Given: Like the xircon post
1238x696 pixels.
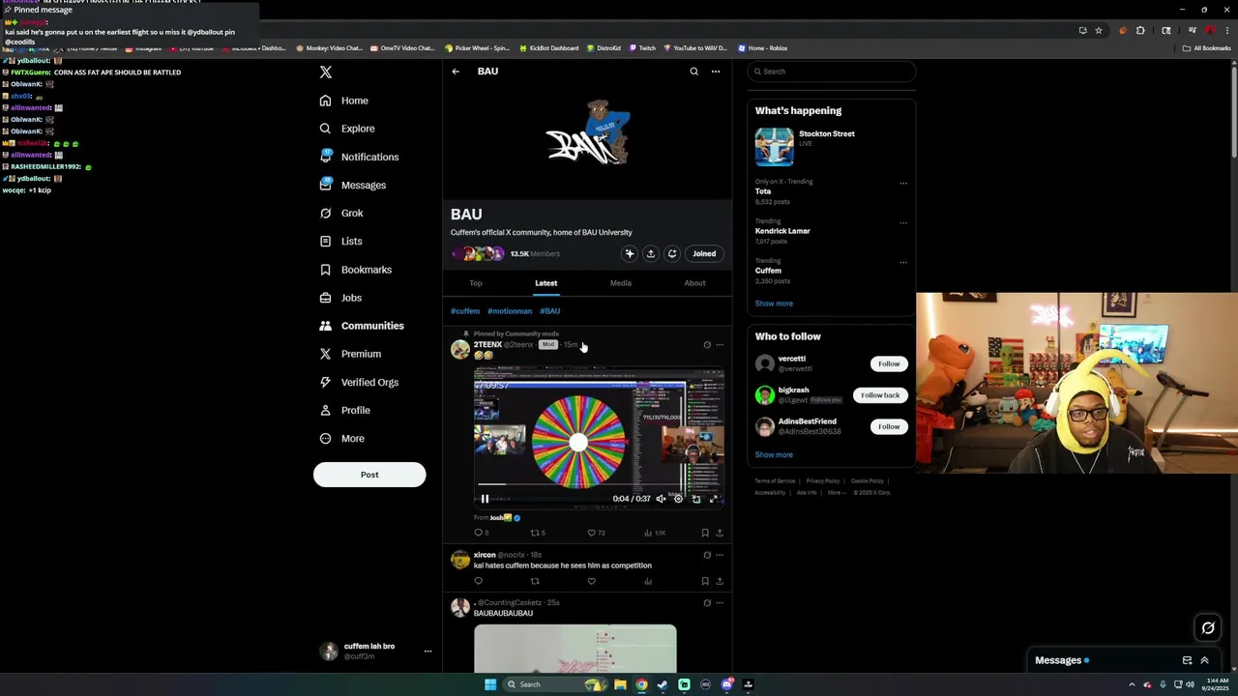Looking at the screenshot, I should click(591, 581).
